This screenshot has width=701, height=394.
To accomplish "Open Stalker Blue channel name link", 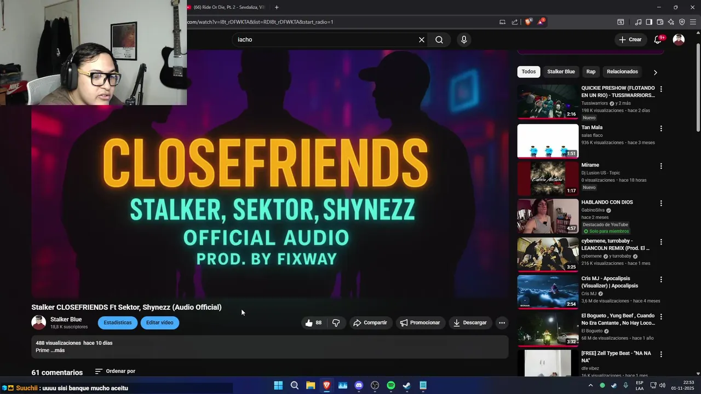I will tap(66, 320).
